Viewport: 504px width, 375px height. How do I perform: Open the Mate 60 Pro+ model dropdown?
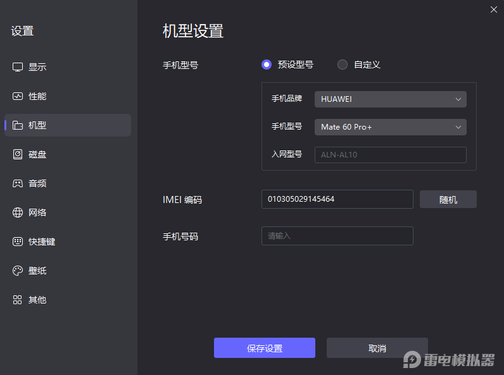pos(390,127)
